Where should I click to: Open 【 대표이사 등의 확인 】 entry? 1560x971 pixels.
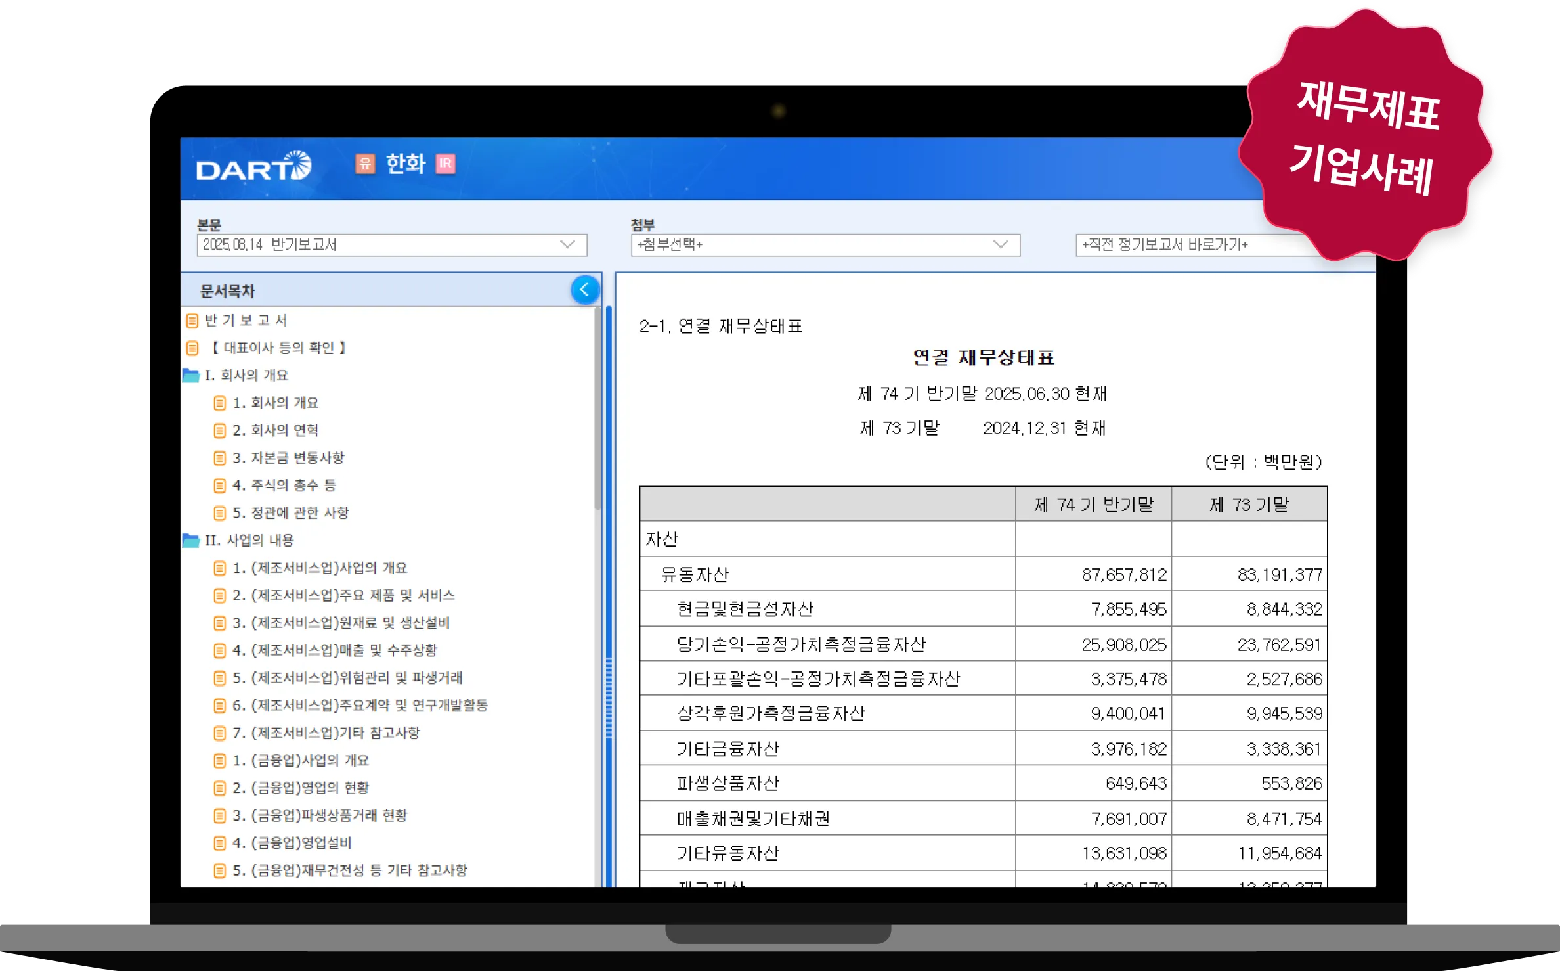[x=278, y=348]
